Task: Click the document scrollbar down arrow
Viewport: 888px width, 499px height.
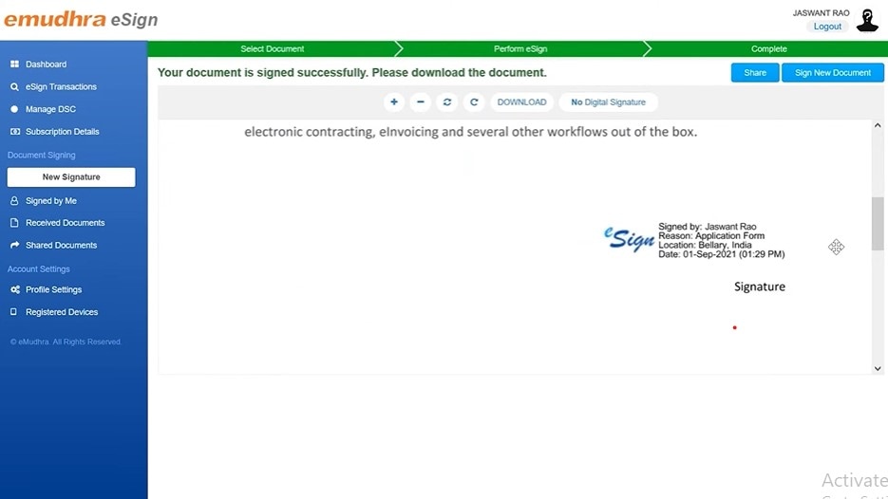Action: 878,368
